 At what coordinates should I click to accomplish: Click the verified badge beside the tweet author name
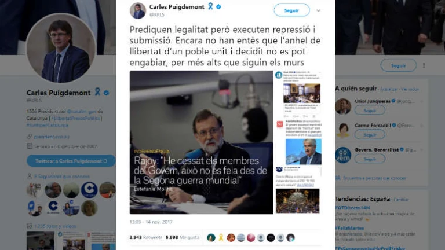[218, 6]
